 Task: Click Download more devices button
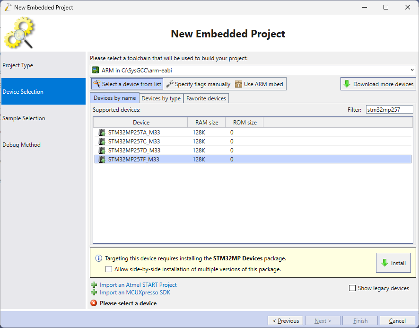[x=378, y=84]
